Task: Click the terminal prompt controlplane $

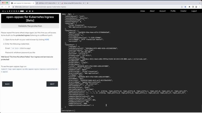Action: pos(67,110)
